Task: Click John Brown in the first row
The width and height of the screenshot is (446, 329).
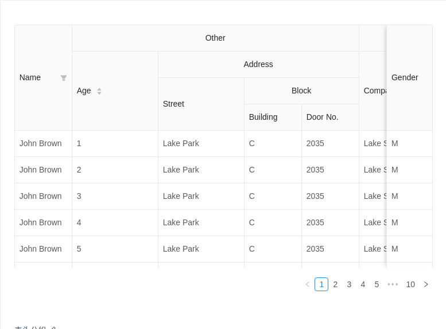Action: (40, 143)
